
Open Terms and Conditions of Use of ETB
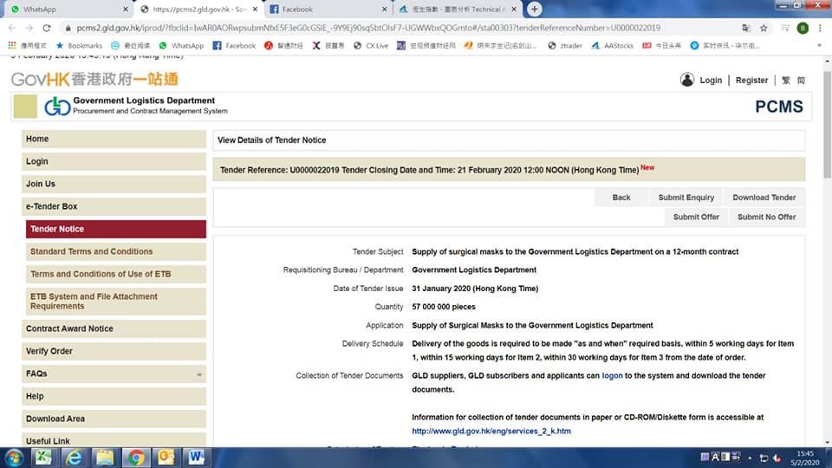click(x=115, y=274)
